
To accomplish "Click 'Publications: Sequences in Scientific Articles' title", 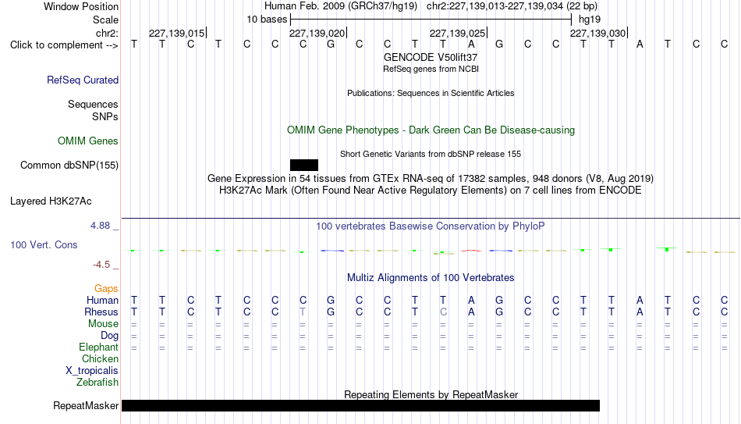I will (x=431, y=93).
